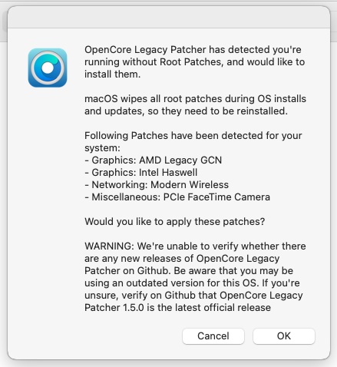Click 'running without Root Patches' text
This screenshot has width=337, height=367.
click(x=154, y=62)
